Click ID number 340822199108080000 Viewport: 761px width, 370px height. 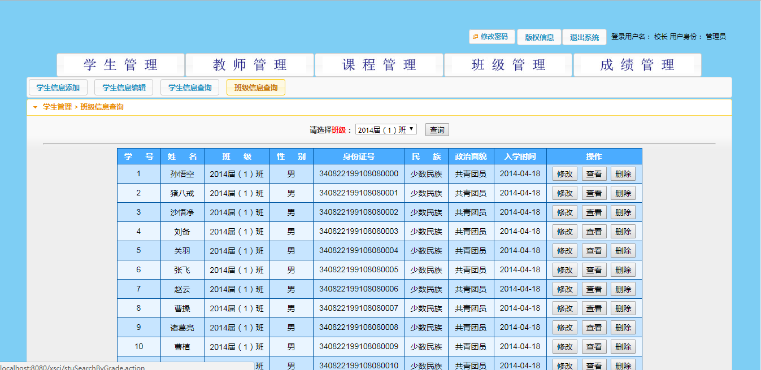(x=359, y=173)
